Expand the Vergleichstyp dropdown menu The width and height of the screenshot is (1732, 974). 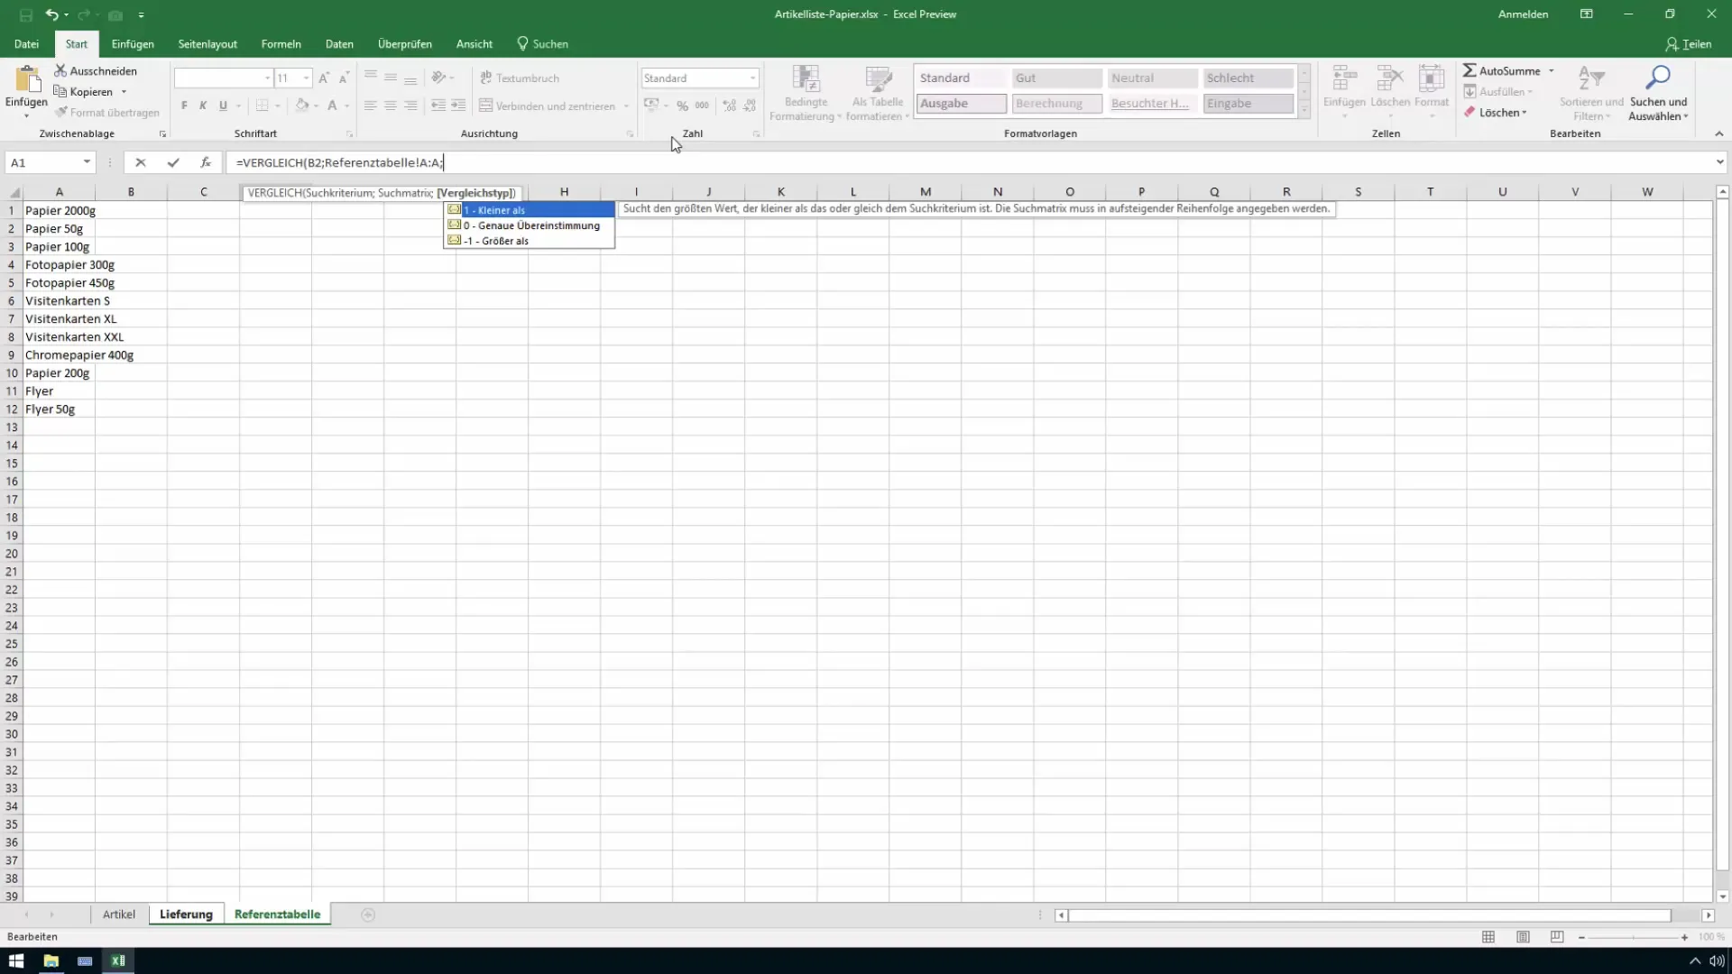click(474, 191)
